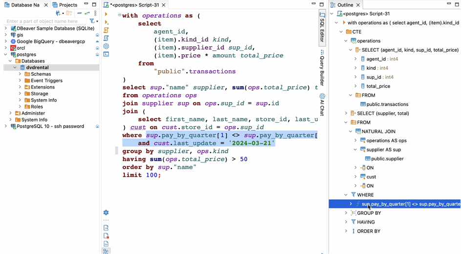Screen dimensions: 464x254
Task: Execute SQL in a new tab icon
Action: (x=106, y=22)
